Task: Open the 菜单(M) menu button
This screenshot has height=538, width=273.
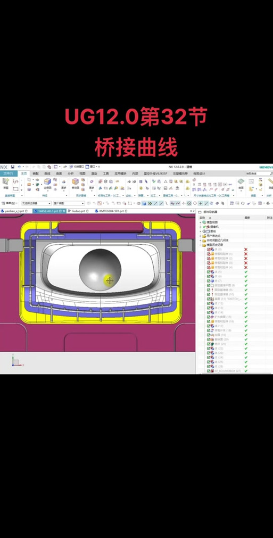Action: click(10, 203)
